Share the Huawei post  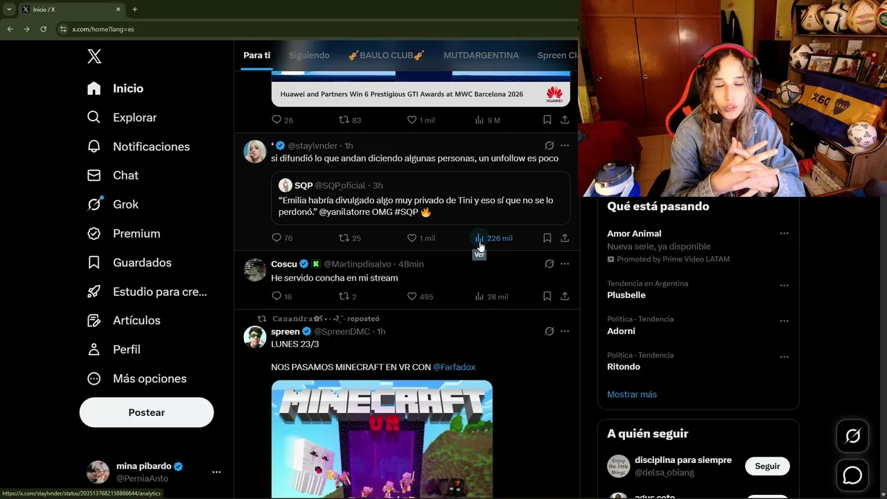[x=565, y=120]
